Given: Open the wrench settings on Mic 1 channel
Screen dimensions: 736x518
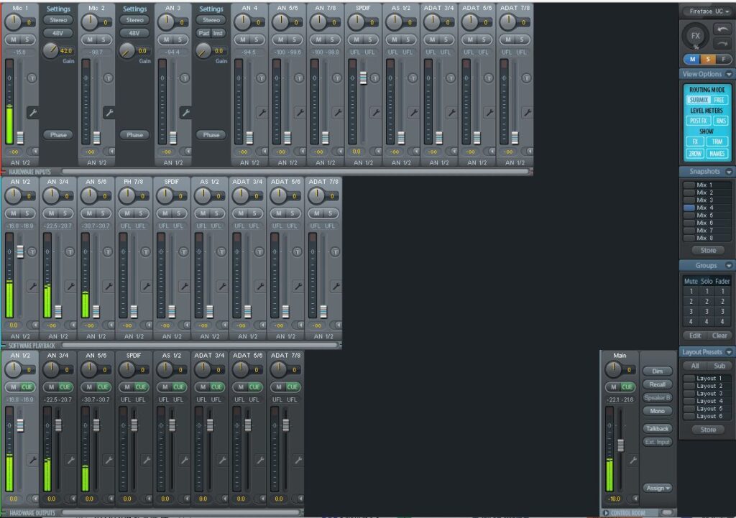Looking at the screenshot, I should (32, 113).
